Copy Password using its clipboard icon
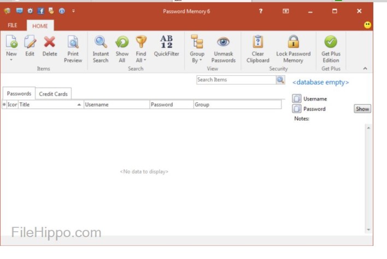387x259 pixels. (x=297, y=109)
